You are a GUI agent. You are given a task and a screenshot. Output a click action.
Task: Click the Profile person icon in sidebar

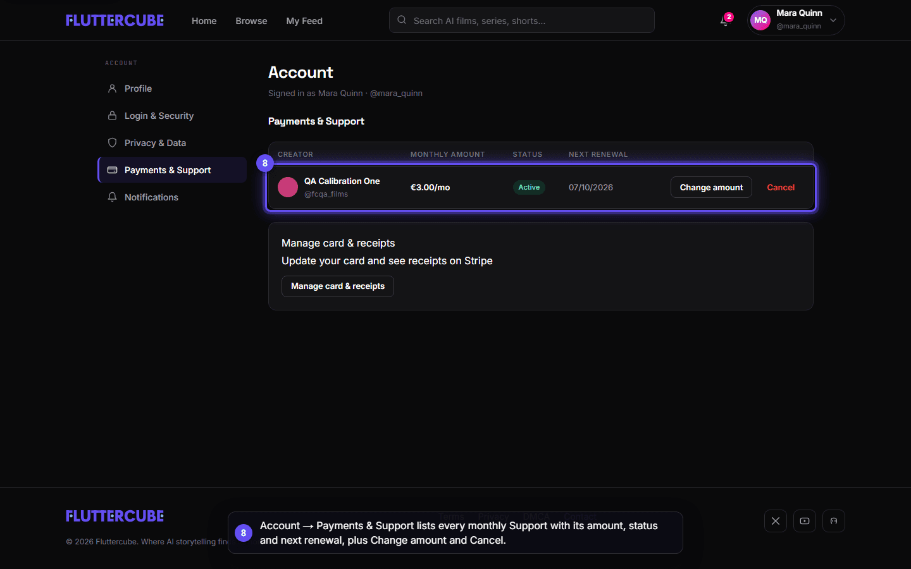112,89
